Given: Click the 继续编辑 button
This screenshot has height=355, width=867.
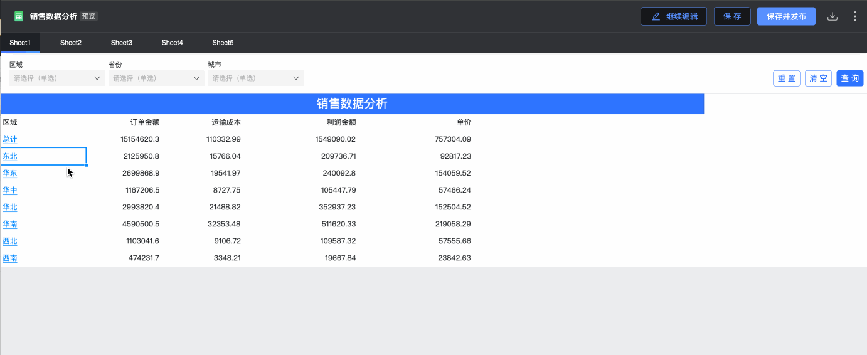Looking at the screenshot, I should click(674, 16).
